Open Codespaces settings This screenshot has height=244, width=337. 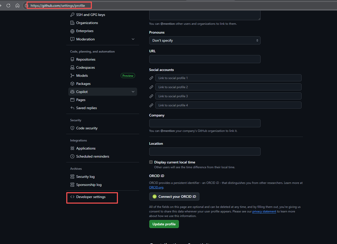coord(86,67)
